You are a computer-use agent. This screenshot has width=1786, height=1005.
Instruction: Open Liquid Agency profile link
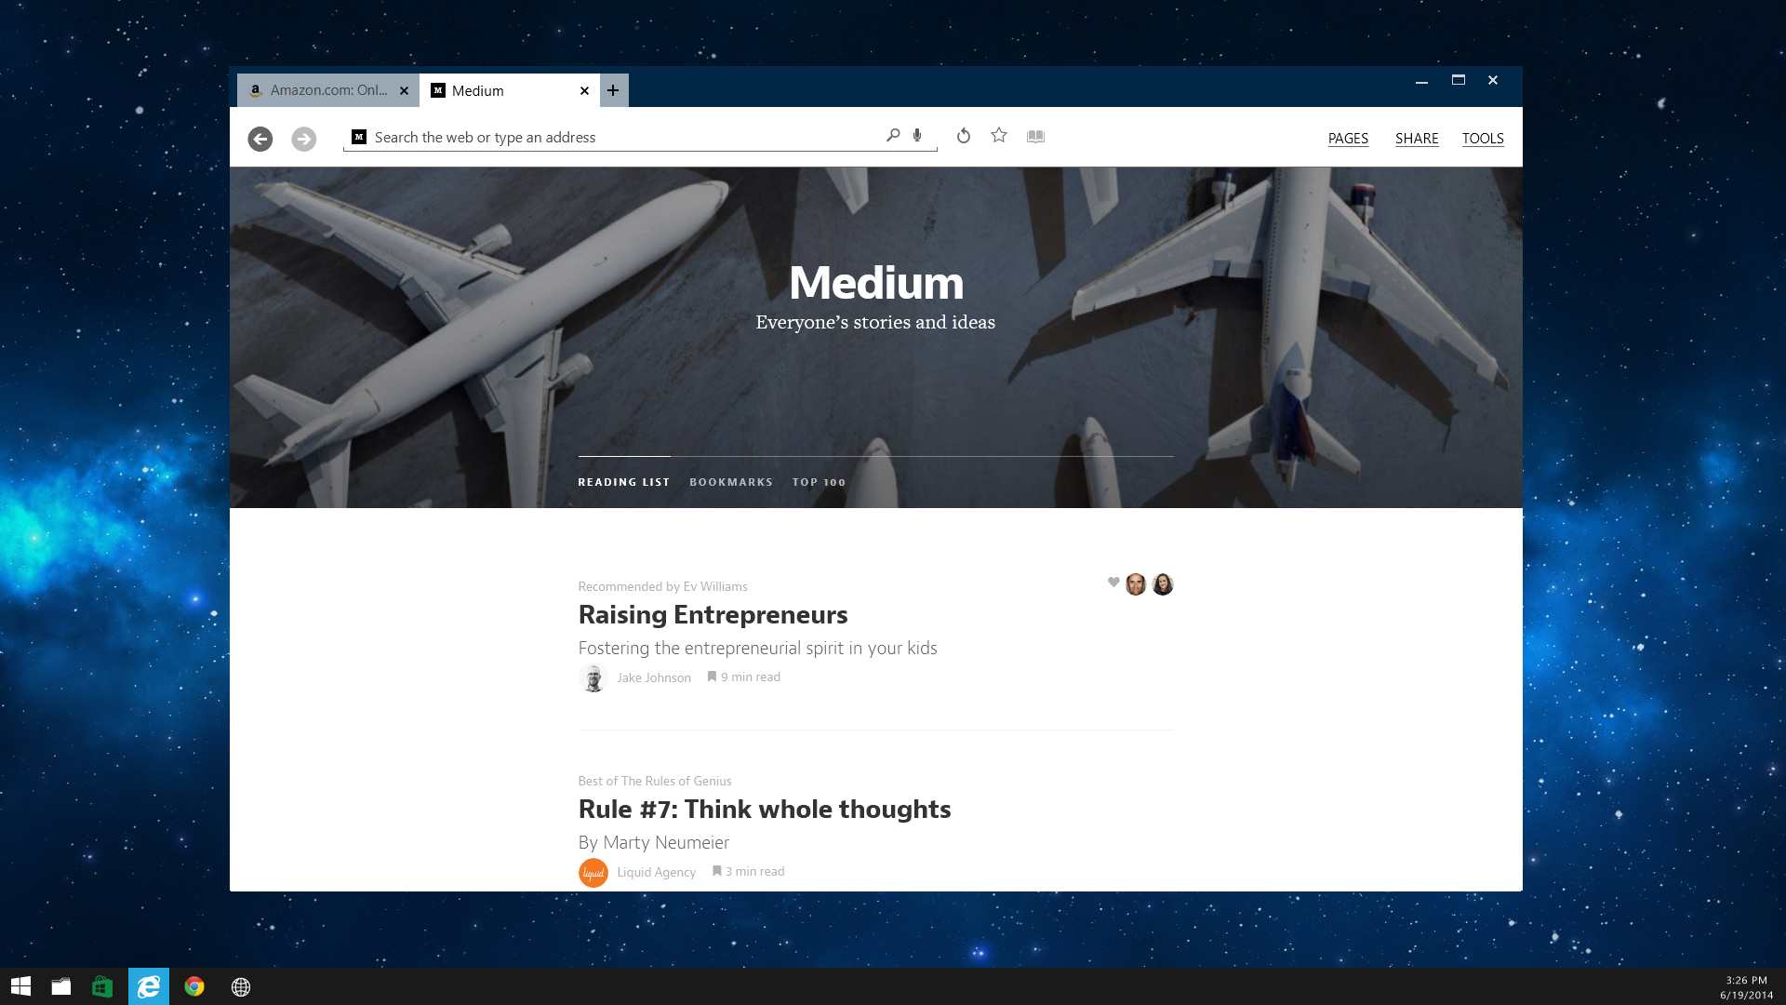(x=656, y=872)
